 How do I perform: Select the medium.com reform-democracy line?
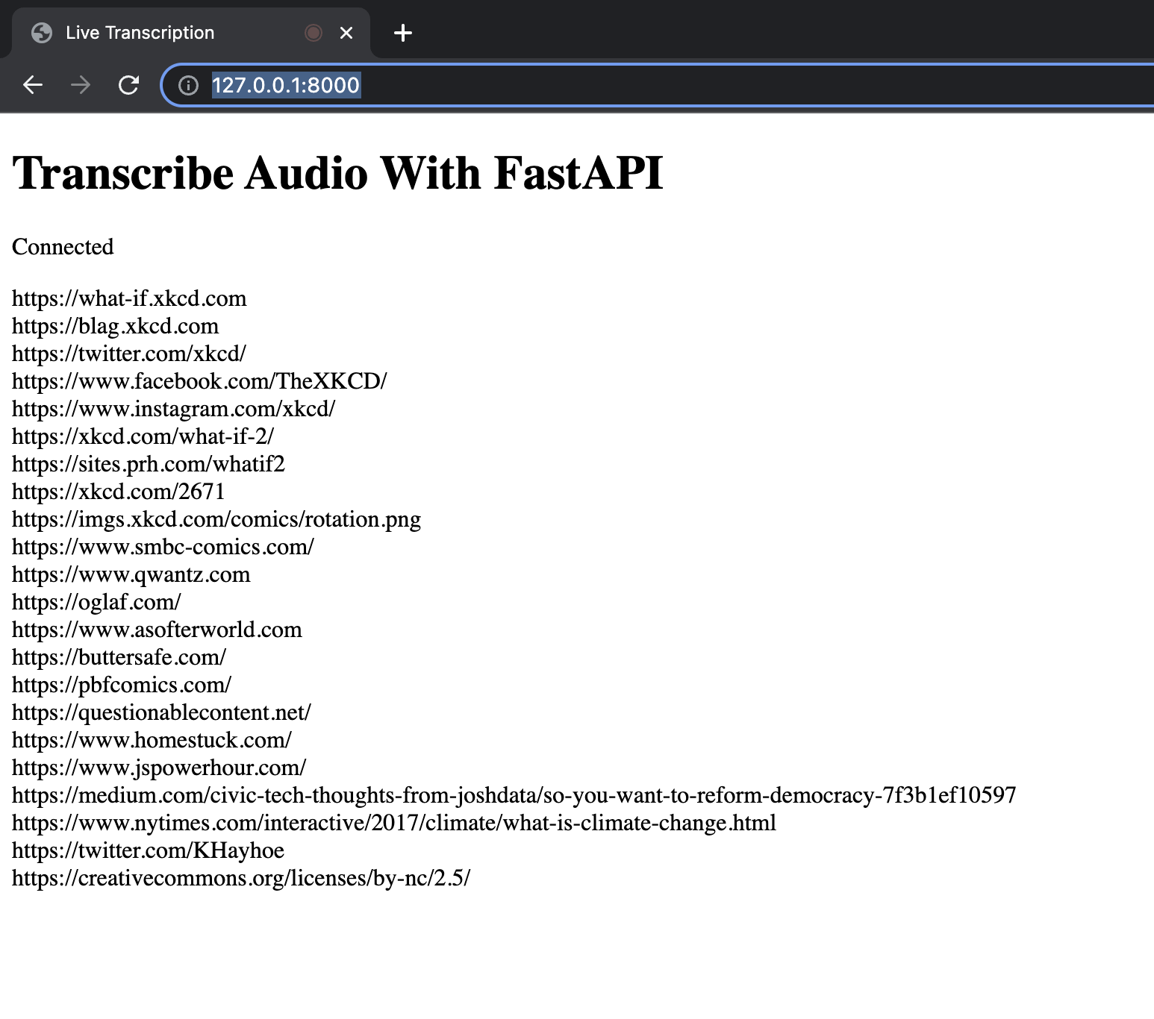(514, 795)
